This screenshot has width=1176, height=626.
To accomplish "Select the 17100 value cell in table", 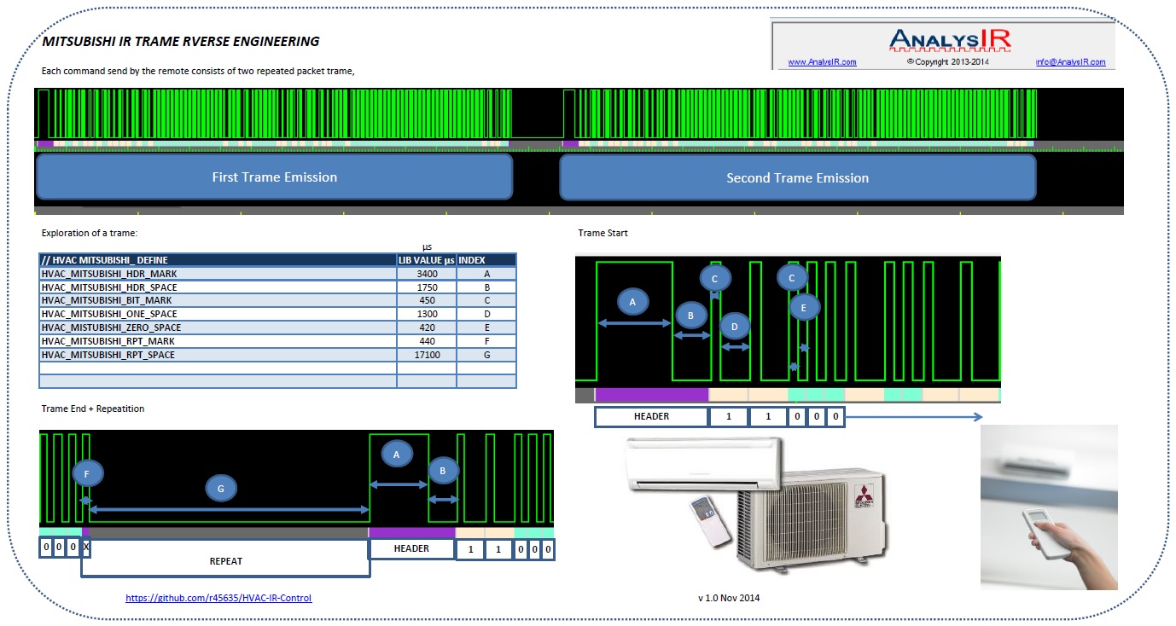I will tap(427, 355).
